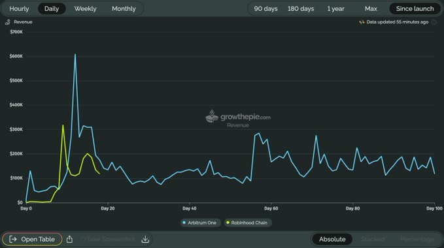Switch to Monthly aggregation

pyautogui.click(x=124, y=8)
